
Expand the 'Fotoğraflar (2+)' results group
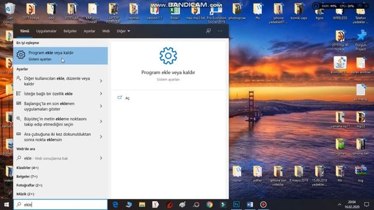pos(29,185)
